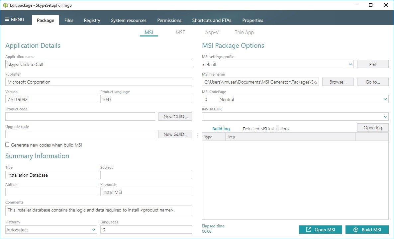Screen dimensions: 394x239
Task: Click the Publisher input field
Action: [x=98, y=82]
